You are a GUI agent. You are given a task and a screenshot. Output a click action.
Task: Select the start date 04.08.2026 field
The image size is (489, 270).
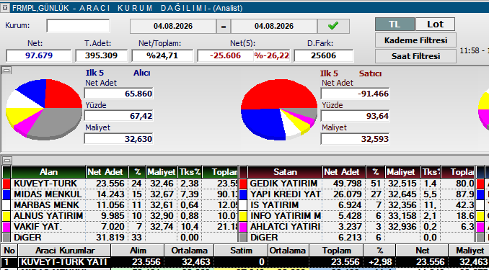pyautogui.click(x=173, y=26)
